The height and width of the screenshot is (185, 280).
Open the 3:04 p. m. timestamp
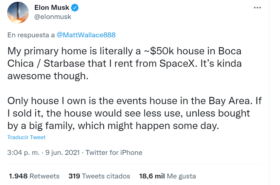(x=23, y=153)
